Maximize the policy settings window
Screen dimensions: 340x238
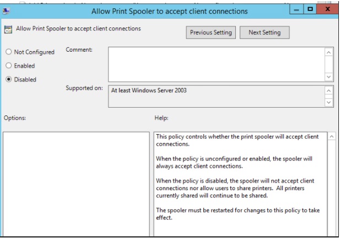point(310,9)
